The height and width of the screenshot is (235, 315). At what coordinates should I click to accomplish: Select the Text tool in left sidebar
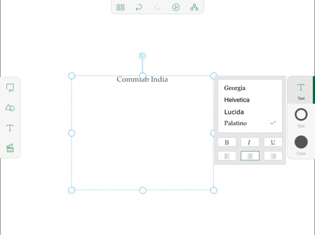[10, 128]
